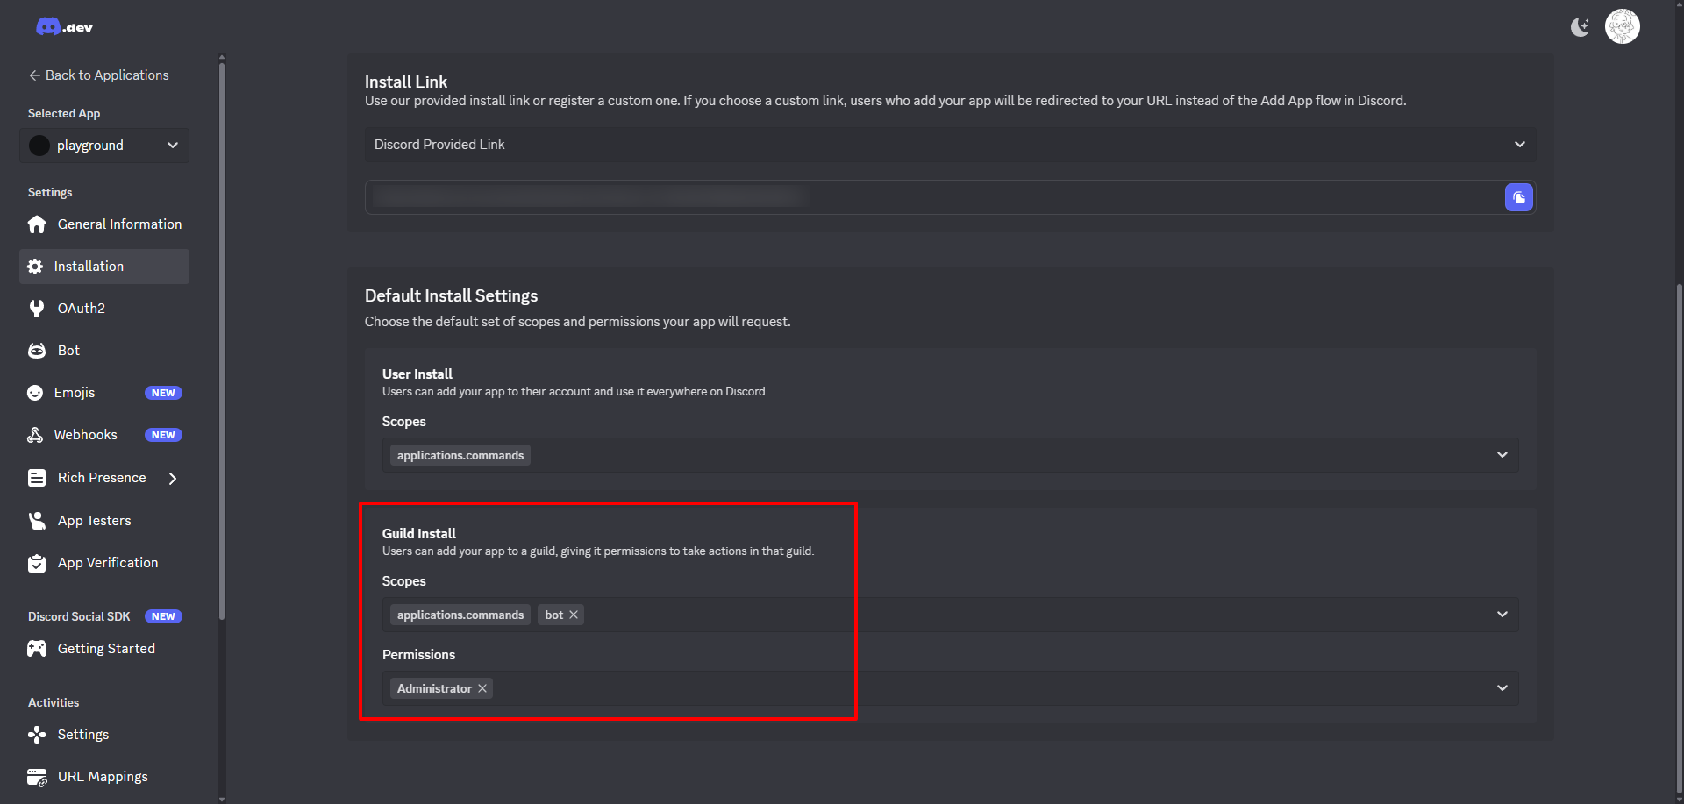Viewport: 1684px width, 804px height.
Task: Copy the install link
Action: click(1518, 197)
